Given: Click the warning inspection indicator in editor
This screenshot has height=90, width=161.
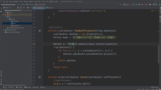Looking at the screenshot, I should (x=152, y=11).
